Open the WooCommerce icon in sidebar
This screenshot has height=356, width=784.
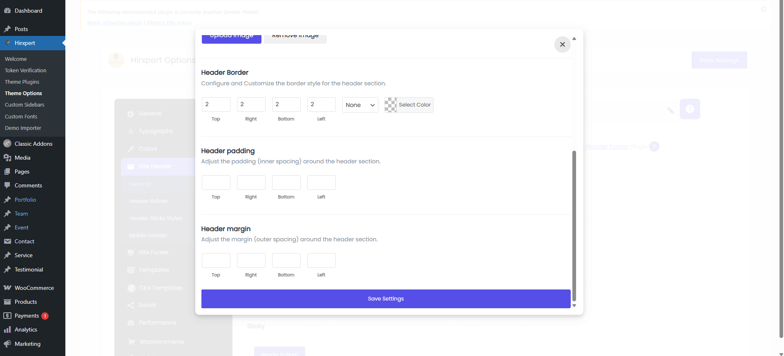7,288
